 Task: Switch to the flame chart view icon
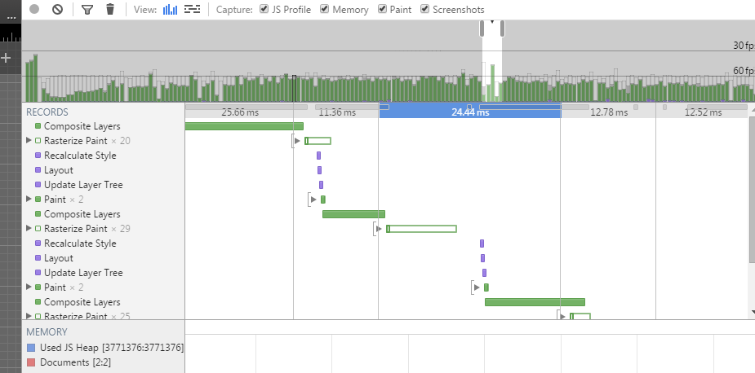[193, 9]
